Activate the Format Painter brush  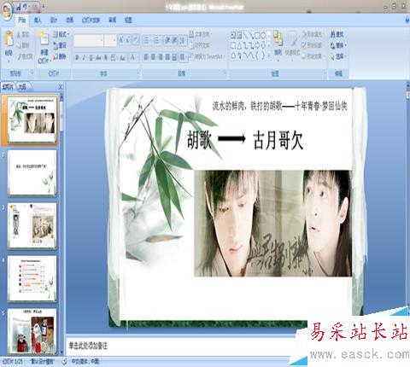pos(25,56)
